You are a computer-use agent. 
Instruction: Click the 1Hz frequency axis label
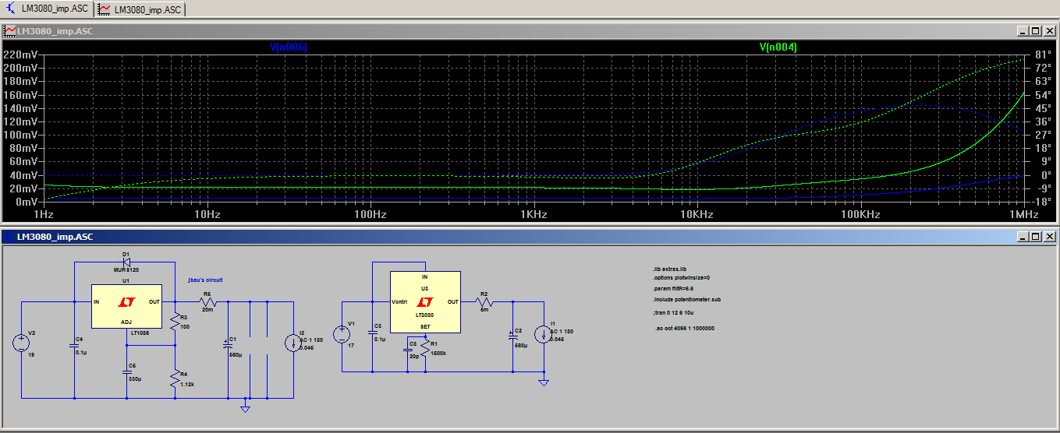tap(44, 215)
